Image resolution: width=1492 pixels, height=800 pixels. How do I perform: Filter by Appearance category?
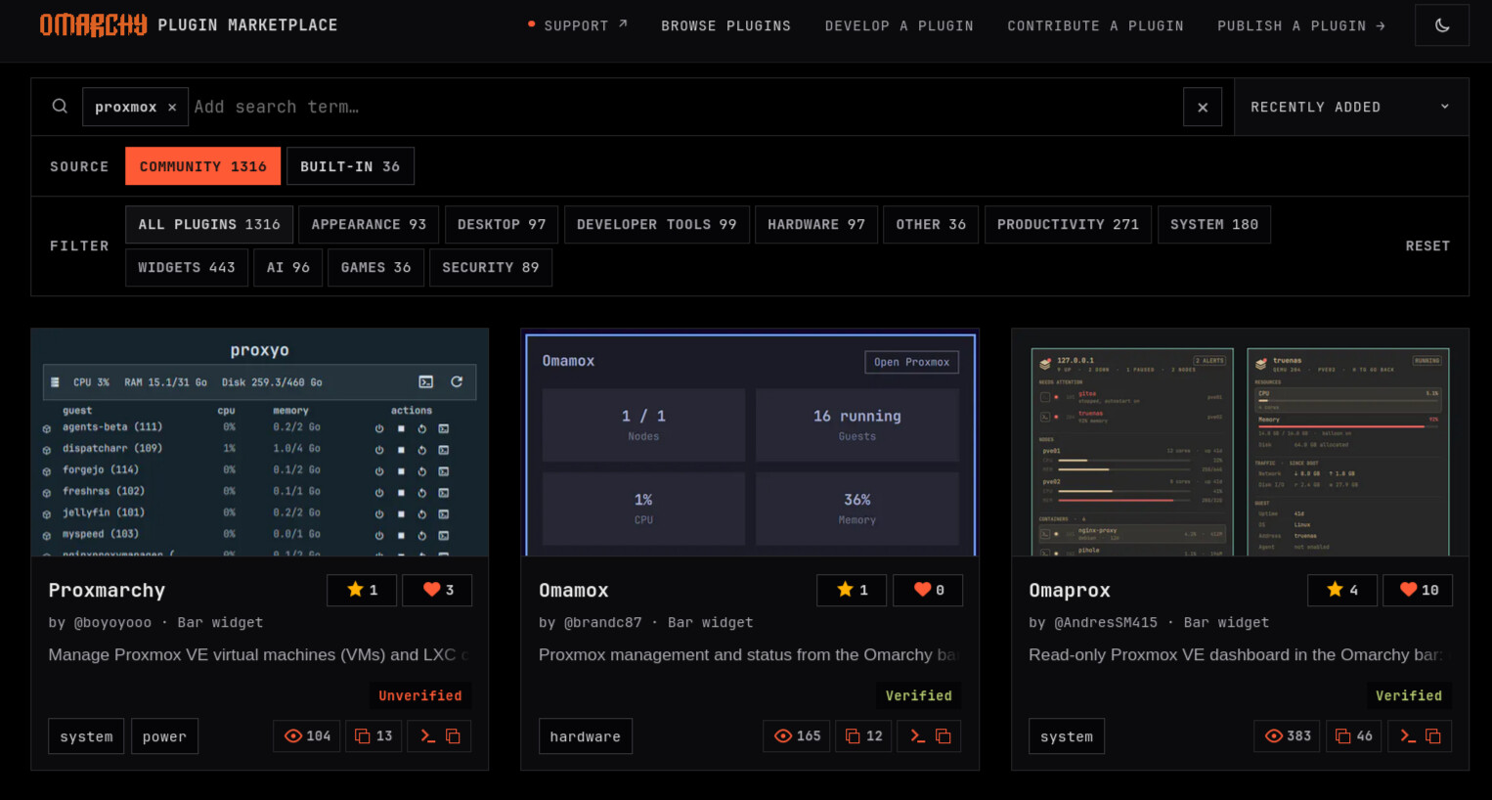coord(369,224)
